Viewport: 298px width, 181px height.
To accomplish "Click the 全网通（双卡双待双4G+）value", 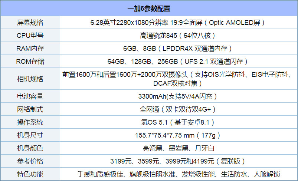I will tap(177, 109).
